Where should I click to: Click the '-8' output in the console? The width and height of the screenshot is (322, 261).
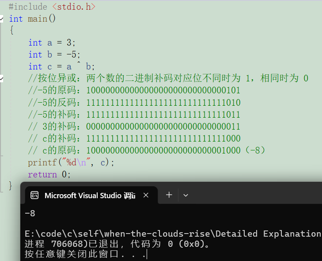30,213
